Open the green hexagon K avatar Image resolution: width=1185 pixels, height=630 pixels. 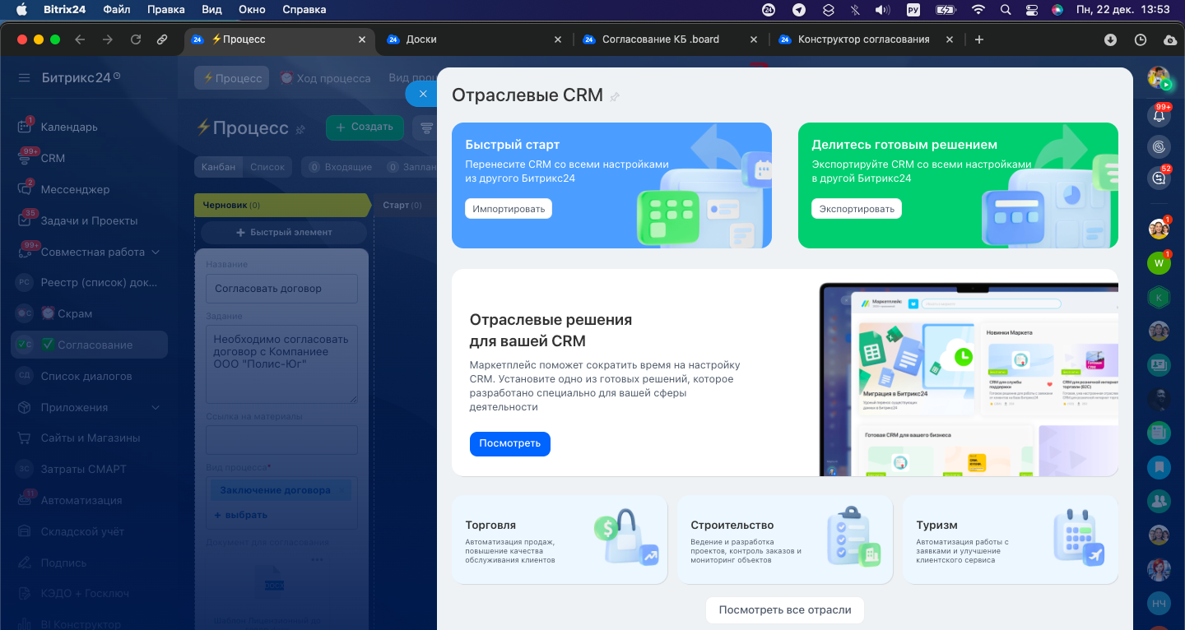click(1159, 297)
